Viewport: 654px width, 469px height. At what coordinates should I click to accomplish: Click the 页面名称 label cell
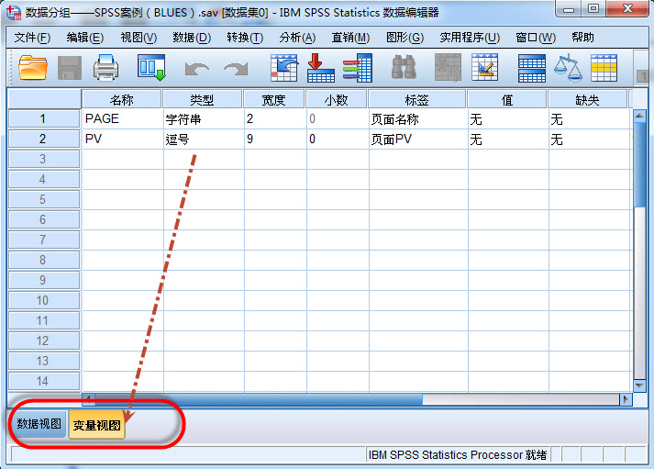418,119
